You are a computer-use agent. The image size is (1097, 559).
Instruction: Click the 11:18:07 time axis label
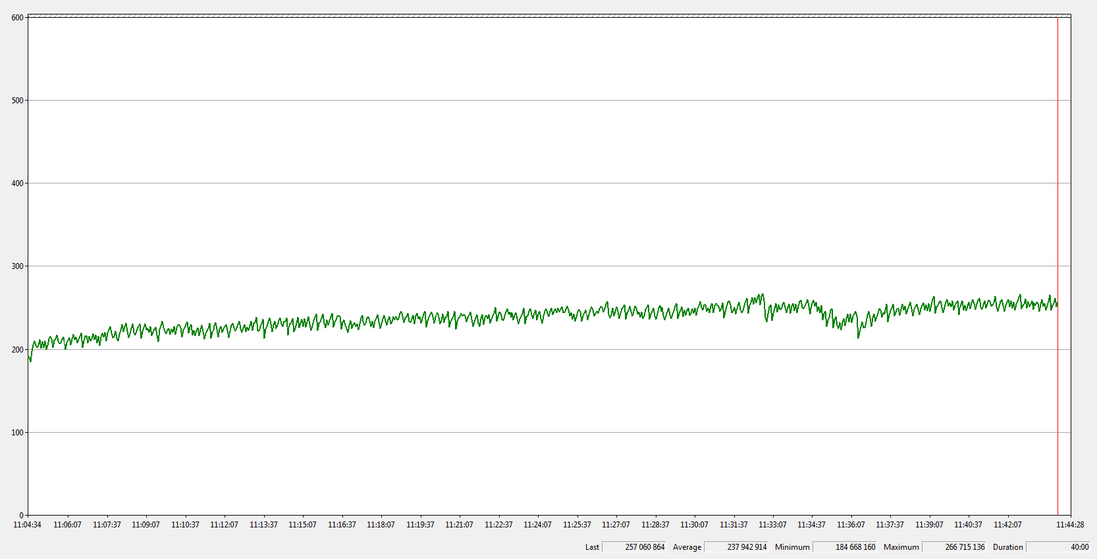tap(381, 525)
